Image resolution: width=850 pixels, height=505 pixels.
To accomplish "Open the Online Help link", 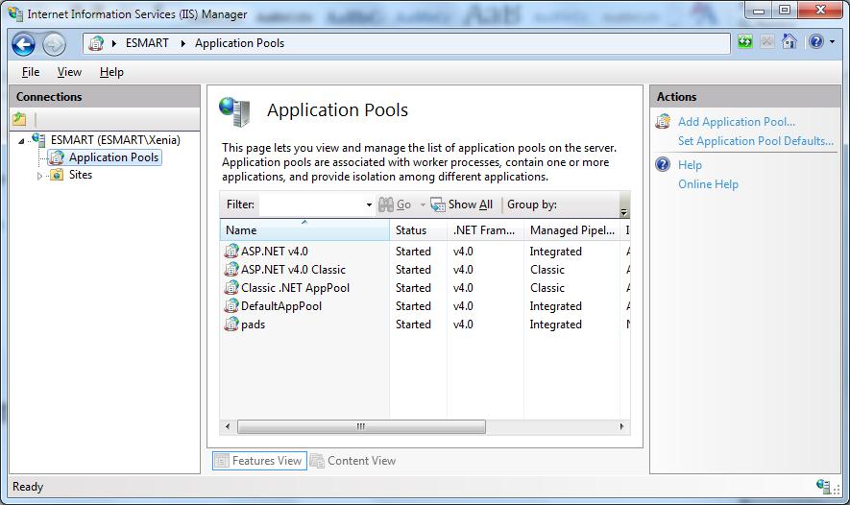I will pos(708,184).
